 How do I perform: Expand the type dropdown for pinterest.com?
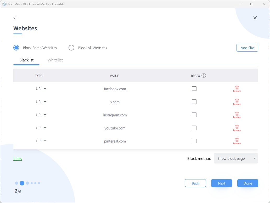[41, 141]
